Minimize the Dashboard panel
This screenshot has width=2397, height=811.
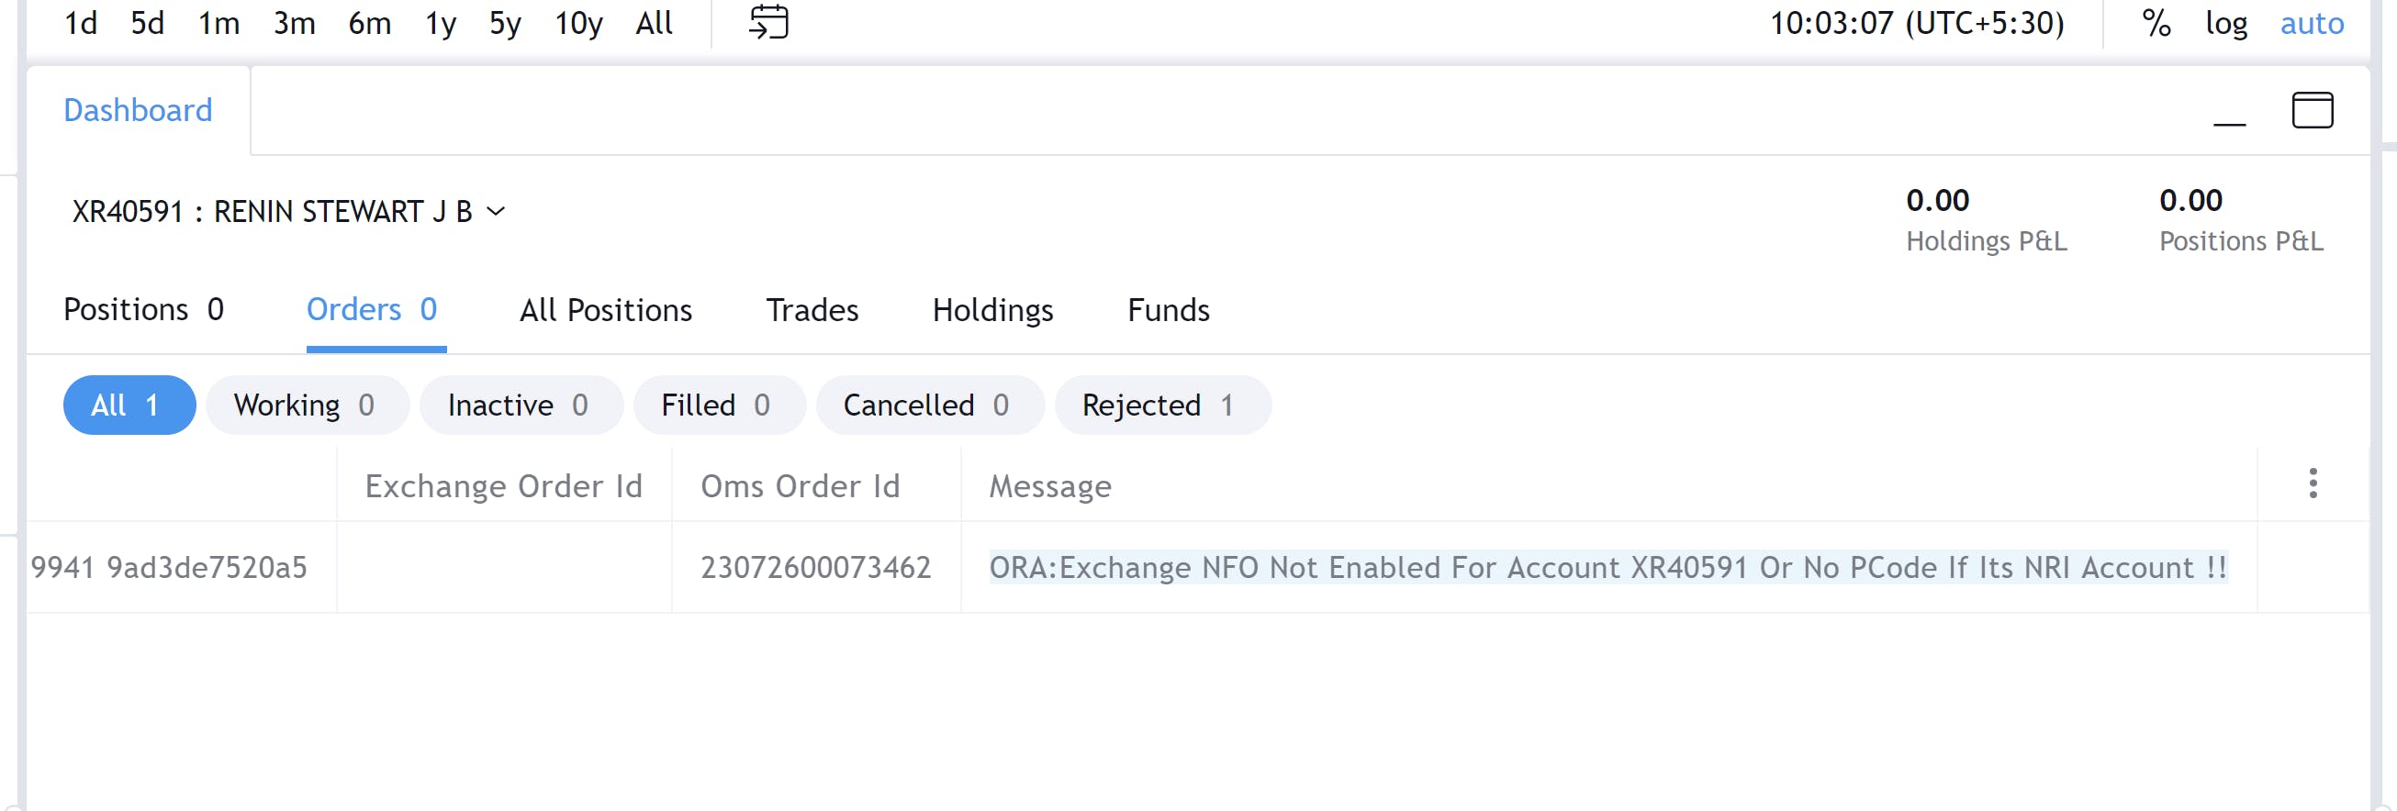click(x=2229, y=112)
